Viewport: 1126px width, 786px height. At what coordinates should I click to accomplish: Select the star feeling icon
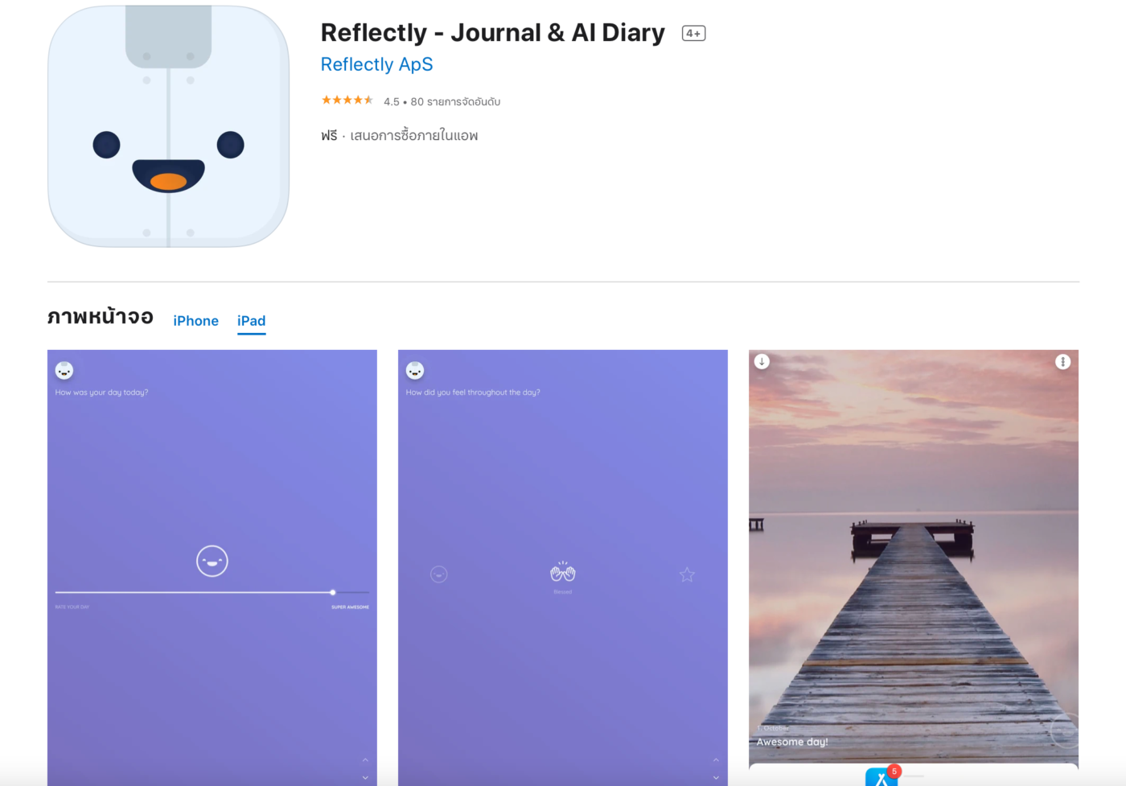(687, 574)
